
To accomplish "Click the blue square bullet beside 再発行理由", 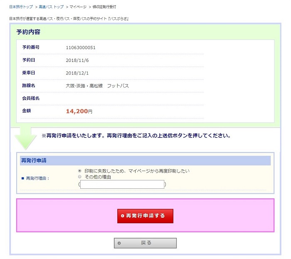I will [22, 178].
